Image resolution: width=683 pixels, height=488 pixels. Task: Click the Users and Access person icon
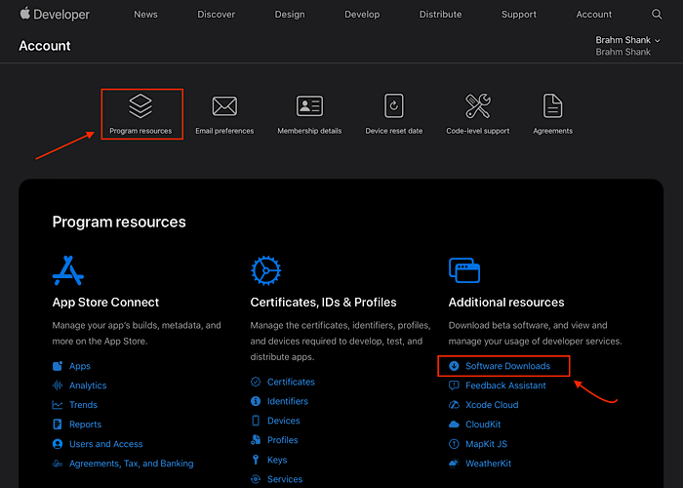coord(58,444)
